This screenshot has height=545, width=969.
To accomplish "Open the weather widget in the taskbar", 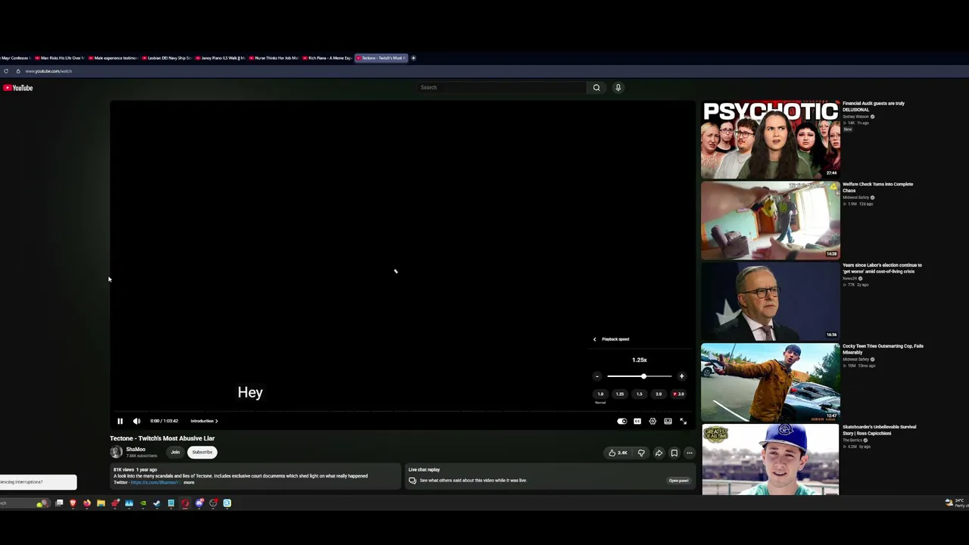I will click(x=957, y=503).
